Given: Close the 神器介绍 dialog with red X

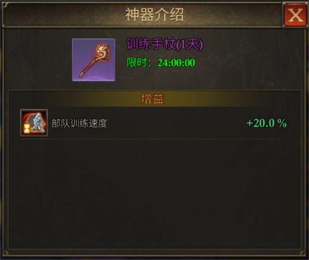Looking at the screenshot, I should point(295,15).
